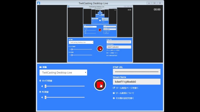The image size is (200, 112).
Task: Click the microphone icon next to PC音量
Action: [x=40, y=92]
